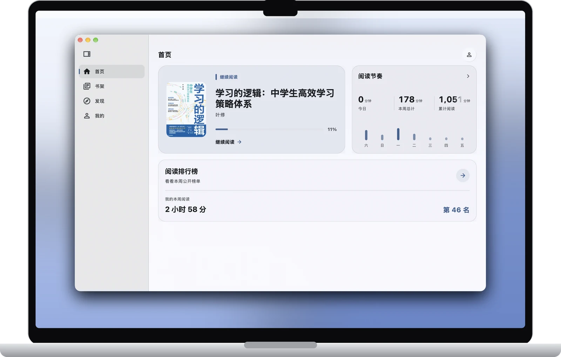Click author name 叶修
Screen dimensions: 561x357
click(x=220, y=115)
